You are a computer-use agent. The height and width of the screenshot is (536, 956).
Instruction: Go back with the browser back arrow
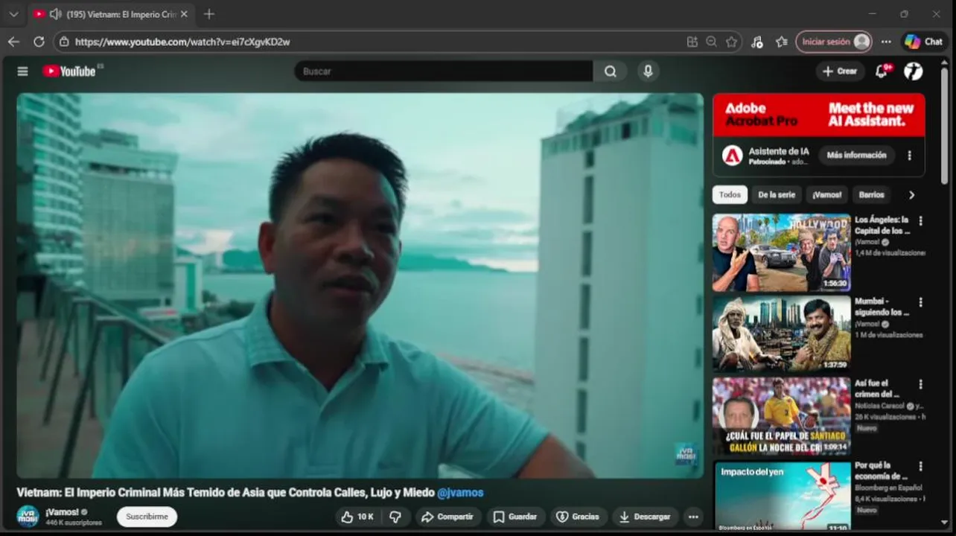point(13,42)
